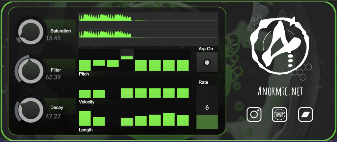Click the Saturation knob
The height and width of the screenshot is (142, 337).
[31, 32]
